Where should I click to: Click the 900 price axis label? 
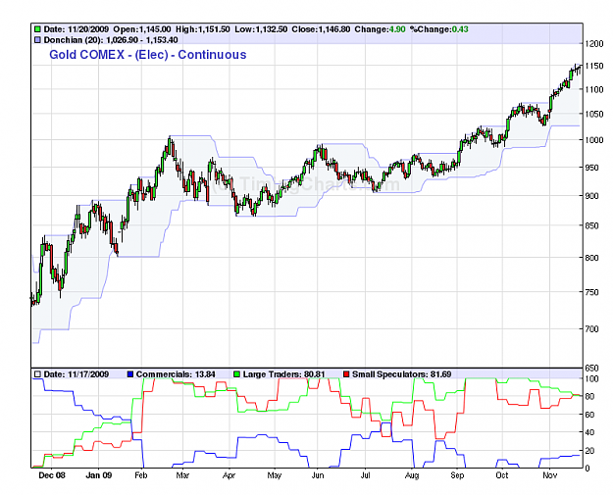(591, 196)
